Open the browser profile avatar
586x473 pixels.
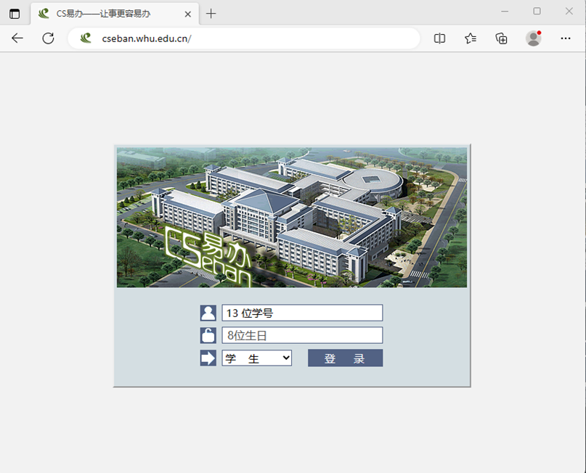pyautogui.click(x=534, y=38)
